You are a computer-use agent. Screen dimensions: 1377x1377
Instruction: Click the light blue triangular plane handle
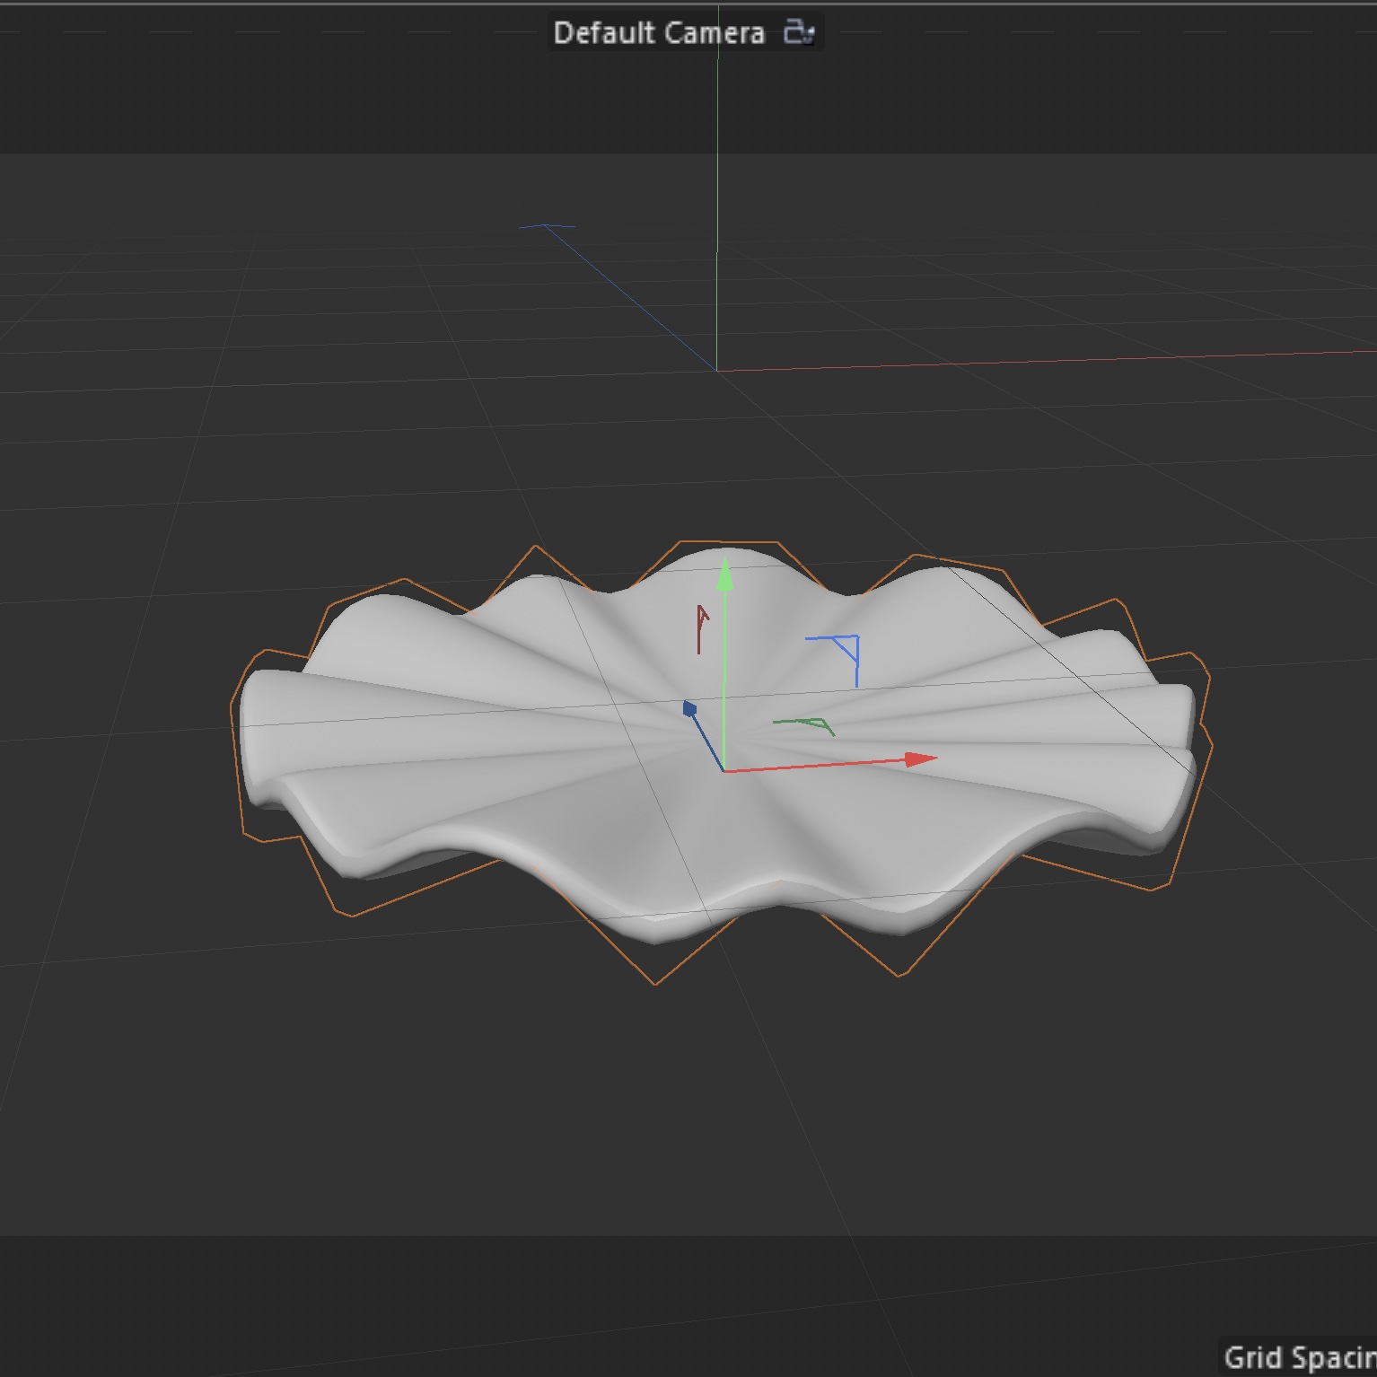click(846, 648)
